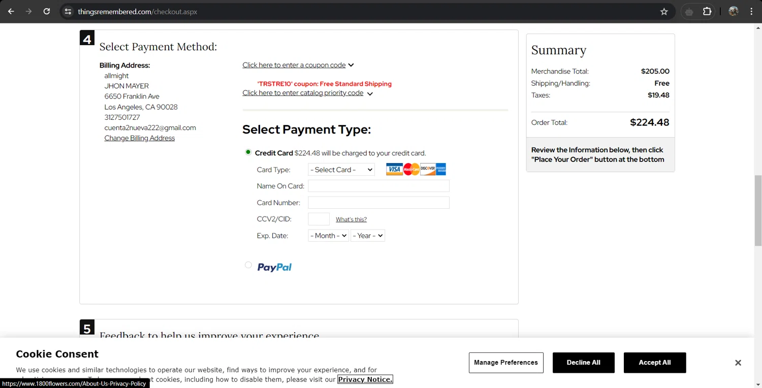
Task: Open the "What's this?" CCV help link
Action: tap(351, 219)
